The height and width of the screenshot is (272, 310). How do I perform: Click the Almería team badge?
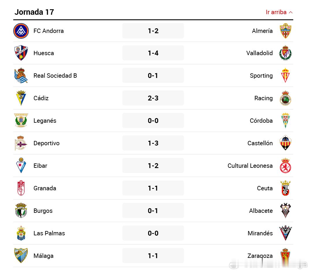(x=285, y=31)
